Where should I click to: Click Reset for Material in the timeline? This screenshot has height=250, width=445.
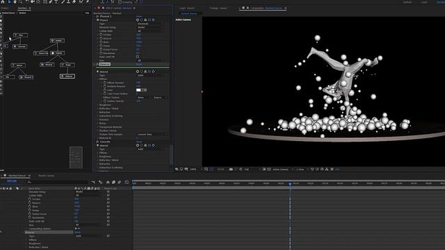tap(77, 233)
